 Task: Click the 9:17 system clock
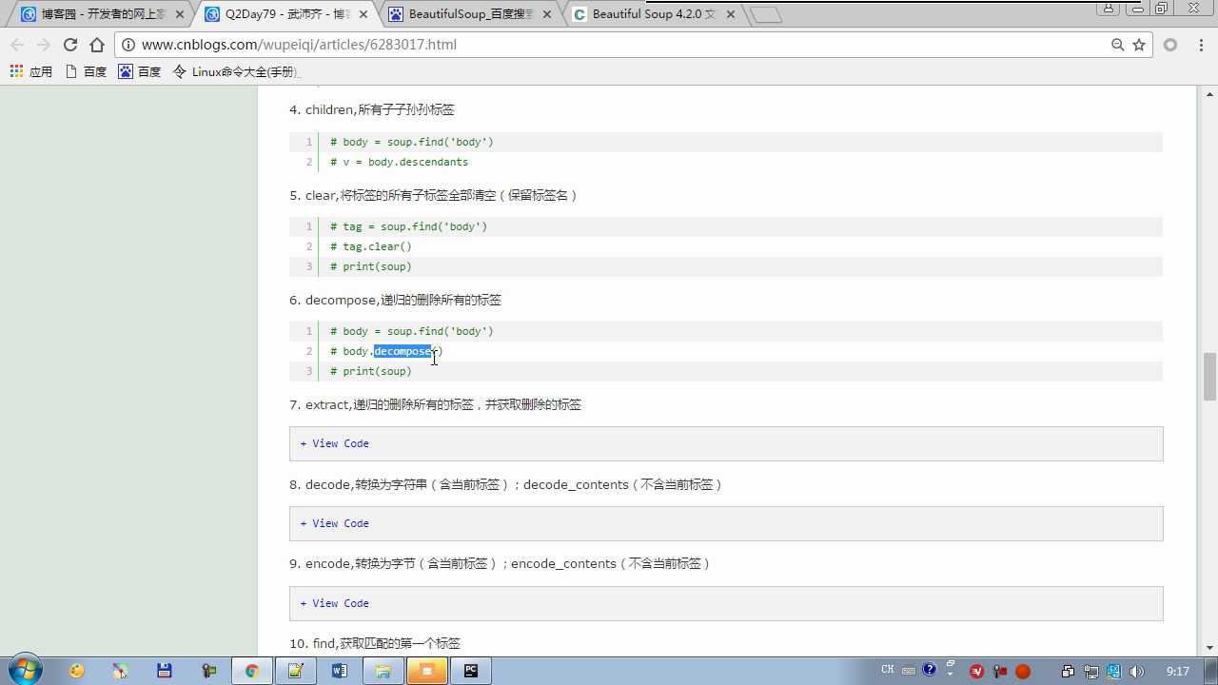pyautogui.click(x=1178, y=671)
